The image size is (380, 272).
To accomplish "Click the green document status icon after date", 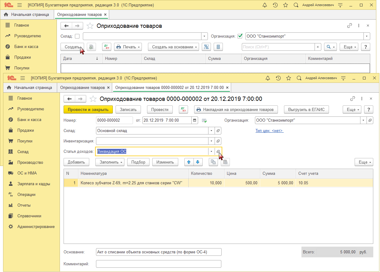I will [x=205, y=120].
